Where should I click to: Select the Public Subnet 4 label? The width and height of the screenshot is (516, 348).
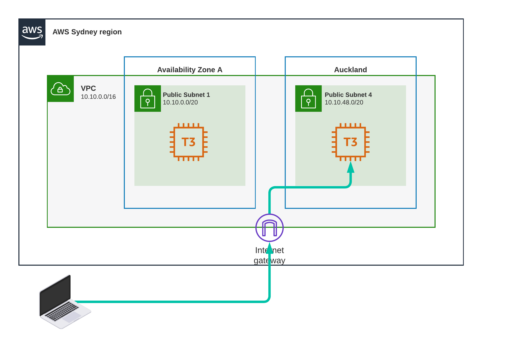click(x=348, y=95)
